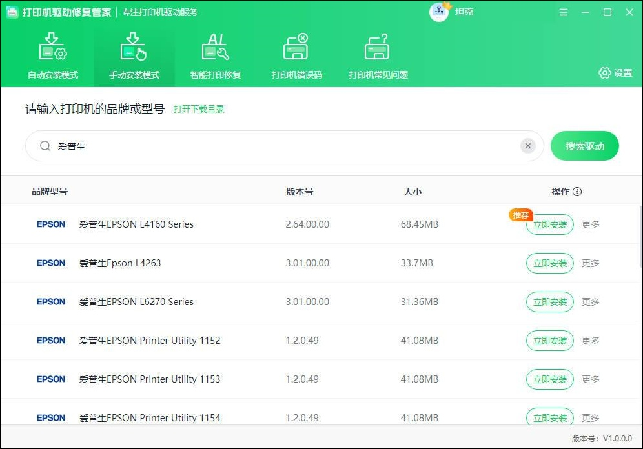This screenshot has height=449, width=643.
Task: Install EPSON Printer Utility 1153
Action: [x=549, y=379]
